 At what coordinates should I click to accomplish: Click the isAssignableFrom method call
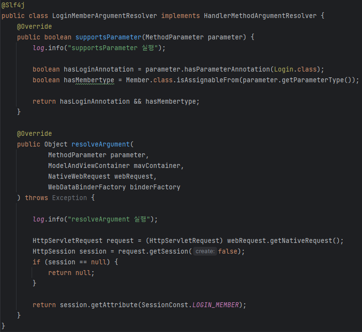[x=208, y=80]
